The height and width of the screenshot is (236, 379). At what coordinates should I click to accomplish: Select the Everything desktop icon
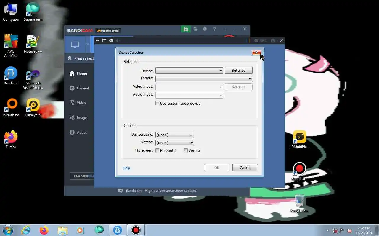[x=11, y=108]
